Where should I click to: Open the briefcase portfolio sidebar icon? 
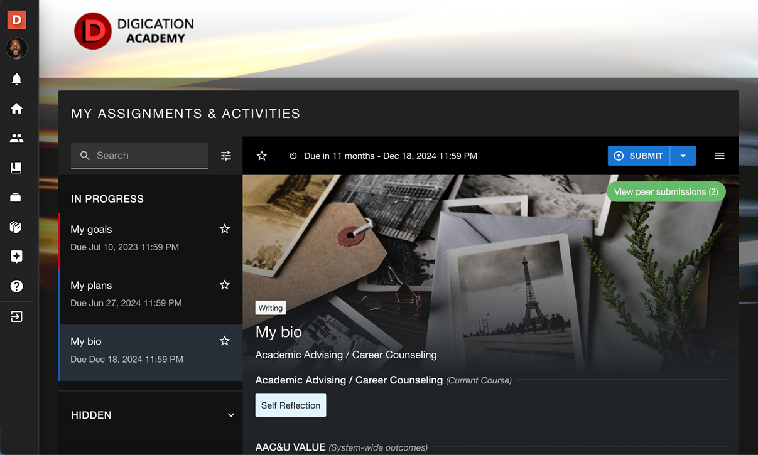click(16, 198)
